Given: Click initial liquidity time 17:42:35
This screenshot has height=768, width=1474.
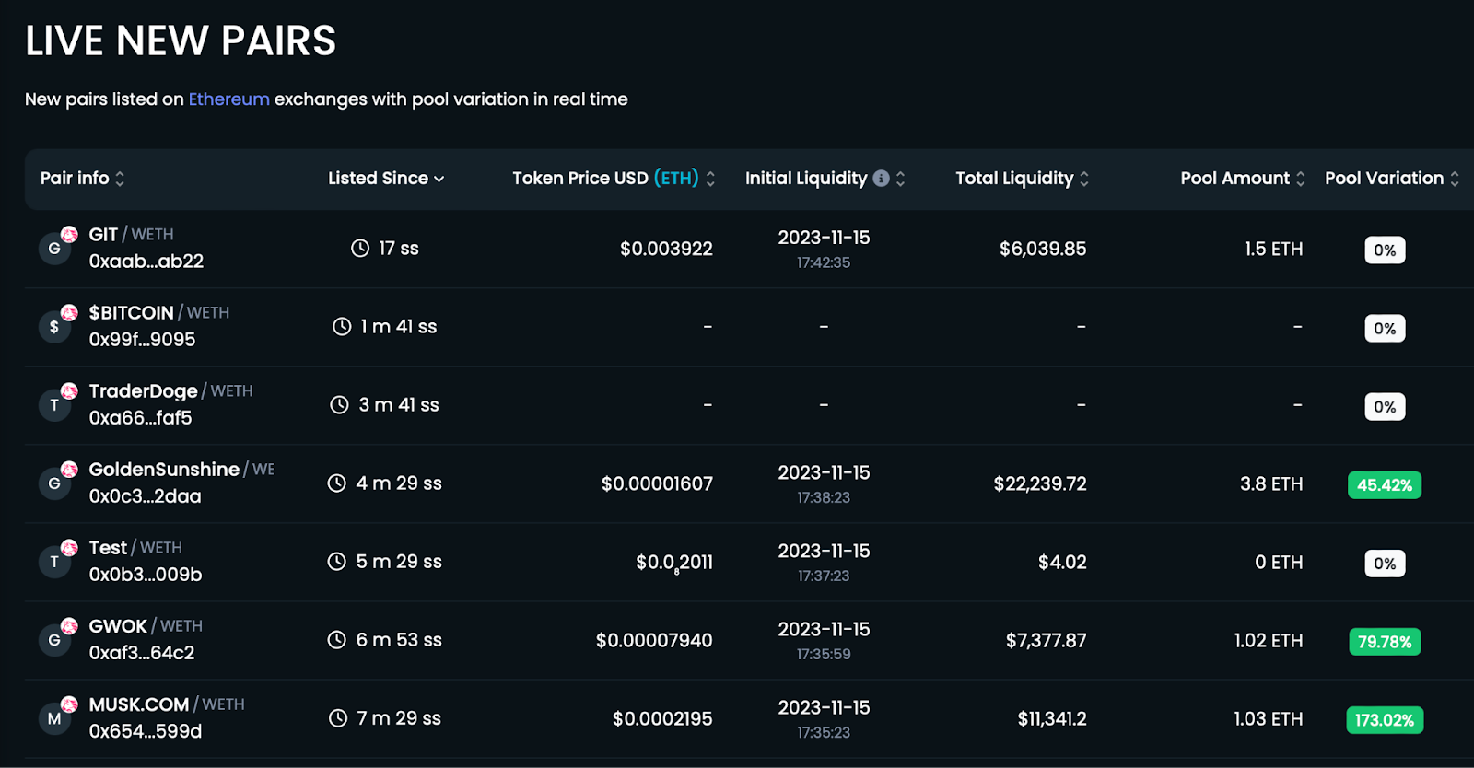Looking at the screenshot, I should click(x=824, y=262).
